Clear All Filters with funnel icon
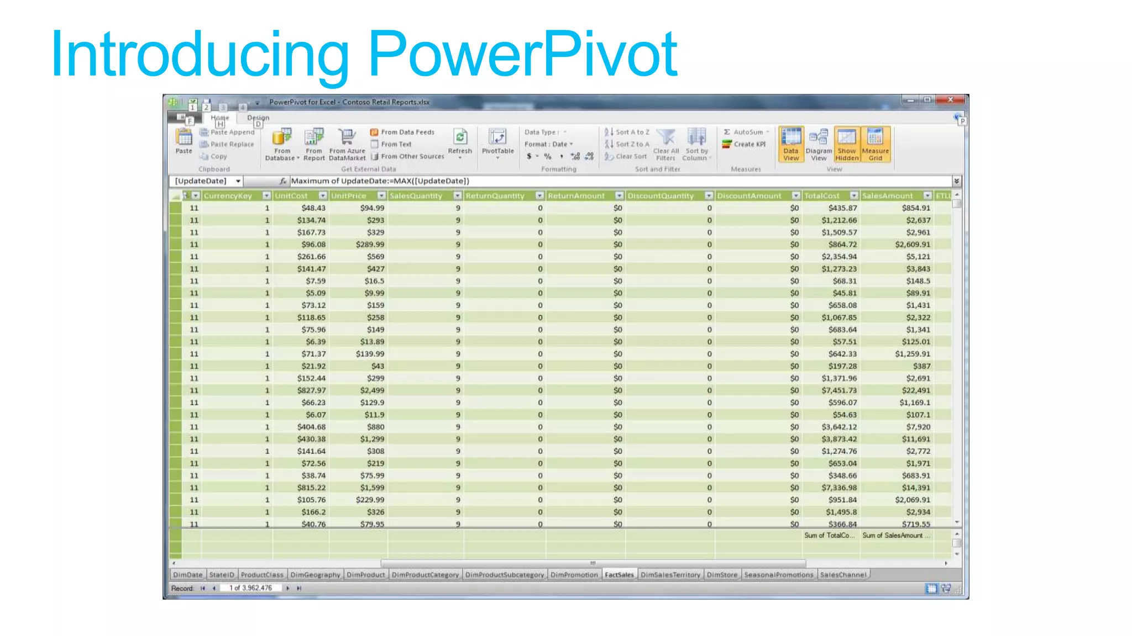The width and height of the screenshot is (1132, 636). [666, 145]
